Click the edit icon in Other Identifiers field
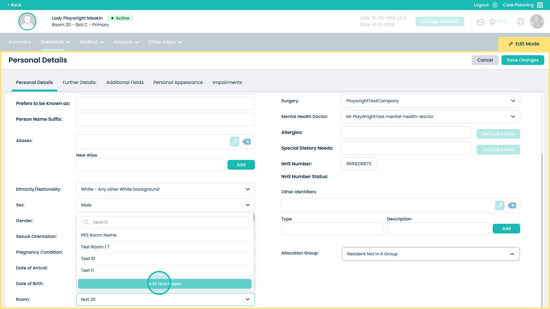Viewport: 550px width, 309px height. click(499, 205)
